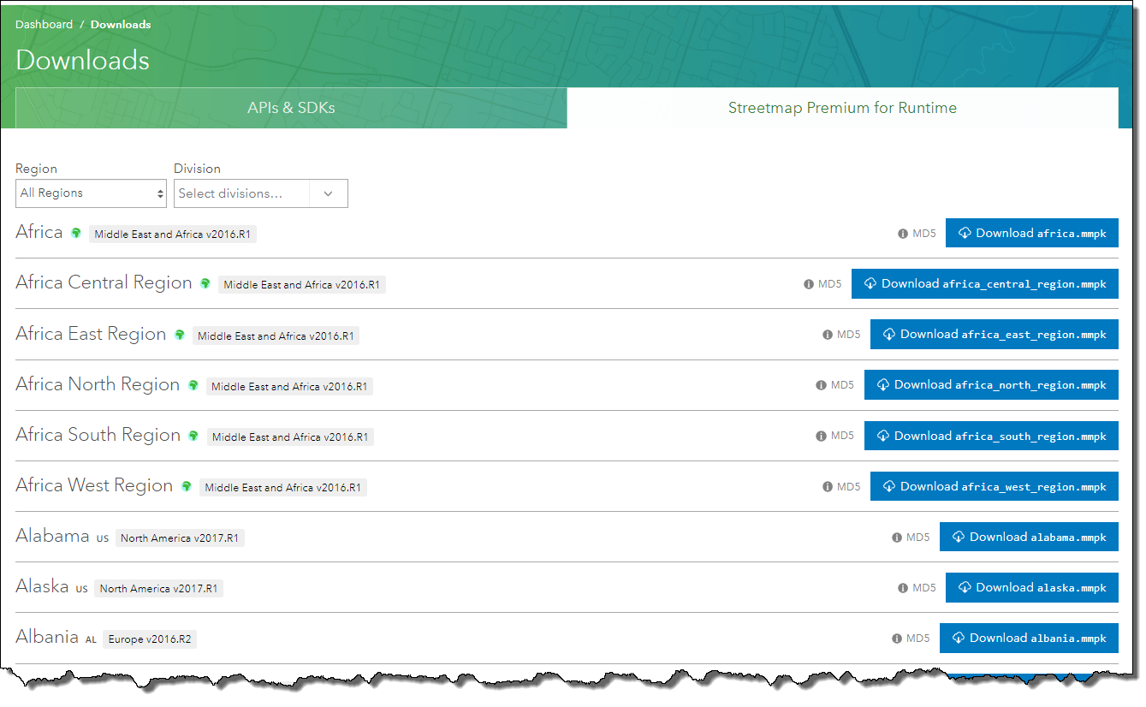Expand the Division chevron arrow

point(328,193)
